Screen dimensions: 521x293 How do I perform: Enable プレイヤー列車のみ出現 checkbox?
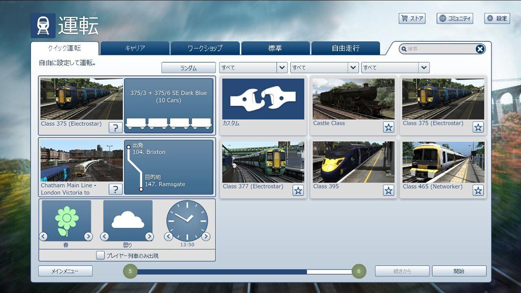click(x=100, y=255)
